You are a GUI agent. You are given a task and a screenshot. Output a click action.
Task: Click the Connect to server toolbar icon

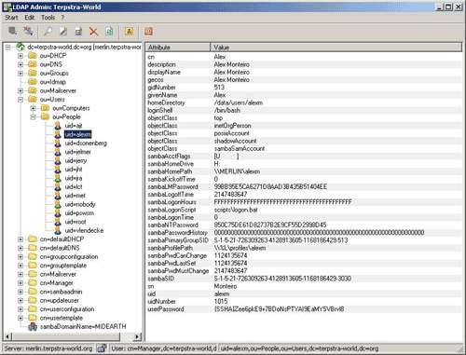(x=13, y=31)
